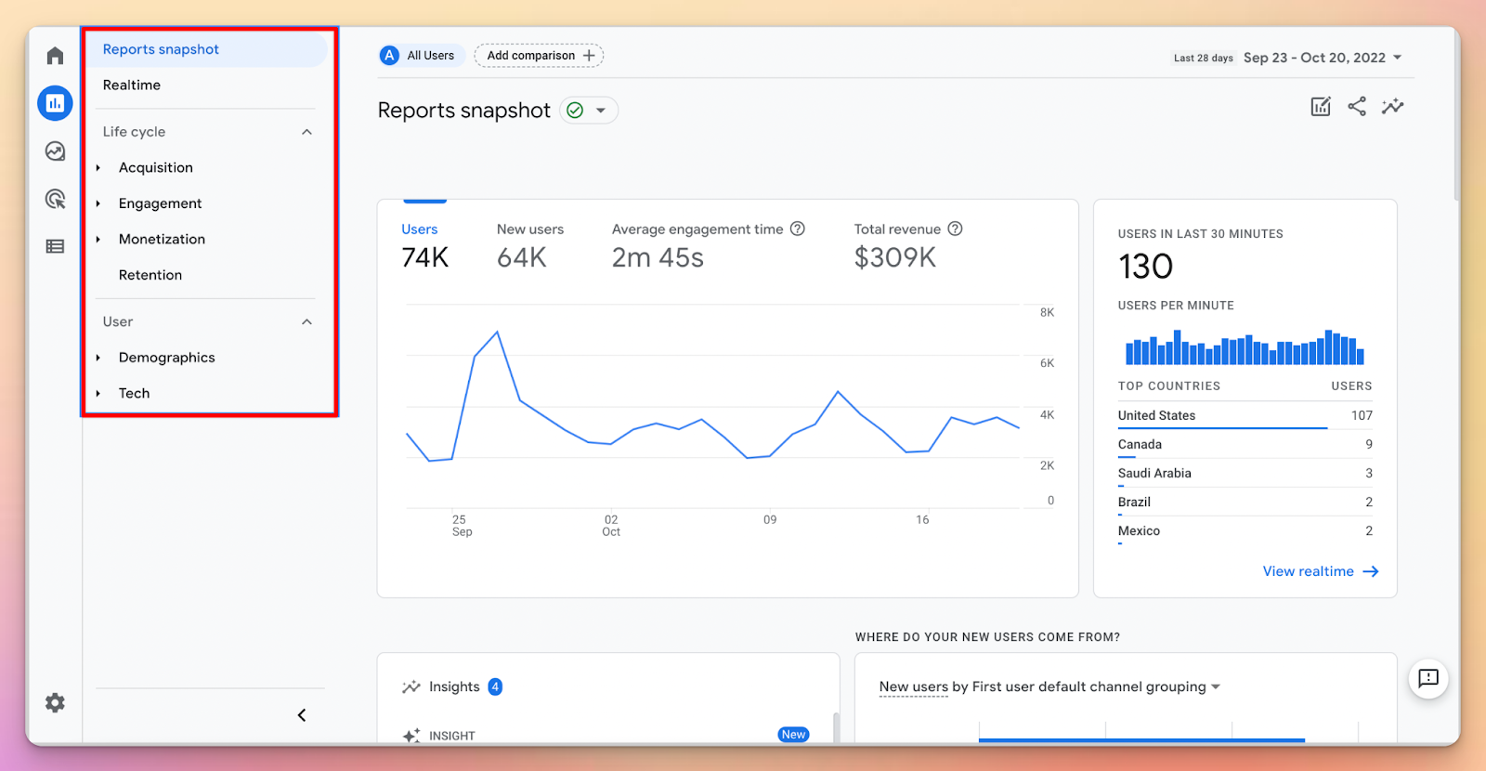Viewport: 1486px width, 771px height.
Task: Open the report status checkmark dropdown
Action: click(589, 111)
